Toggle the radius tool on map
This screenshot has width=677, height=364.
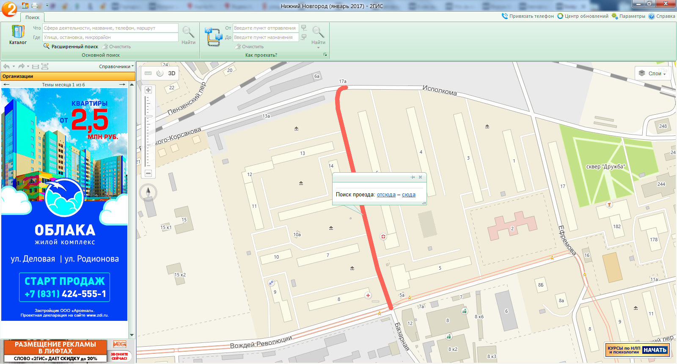160,73
